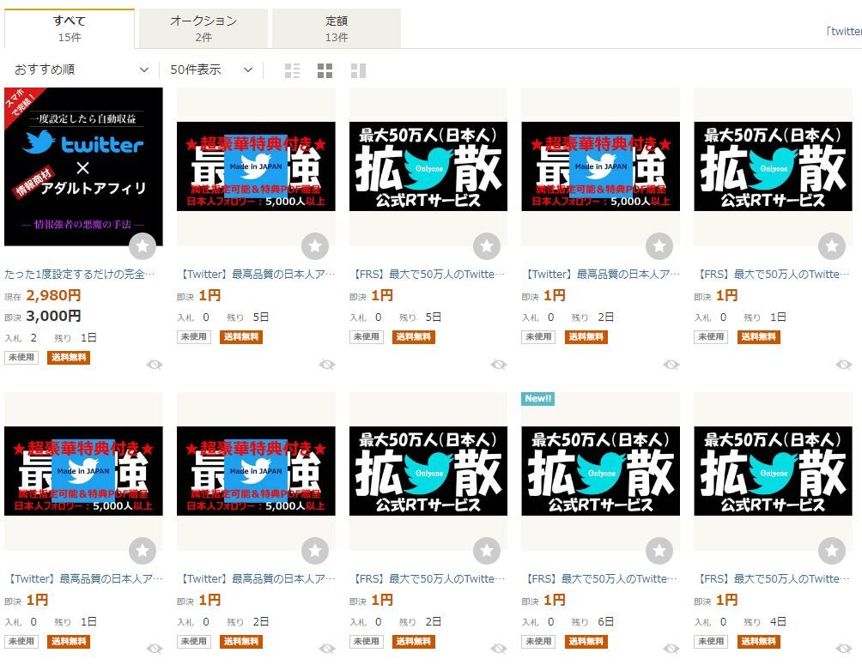Click the twitter × アダルトアフィリ thumbnail
The height and width of the screenshot is (671, 862).
coord(83,166)
